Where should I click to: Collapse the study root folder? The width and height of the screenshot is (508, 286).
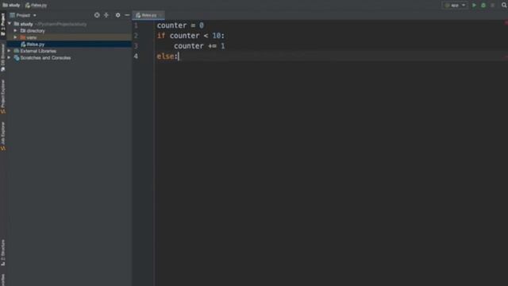click(10, 24)
